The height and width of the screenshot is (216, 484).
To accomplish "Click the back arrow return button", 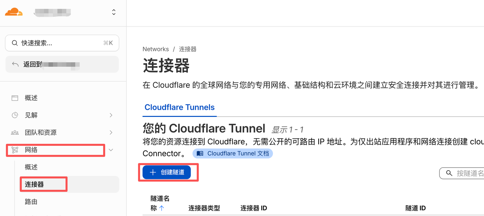I will click(15, 64).
